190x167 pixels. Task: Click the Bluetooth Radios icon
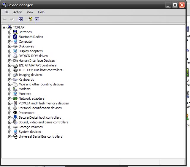(x=15, y=37)
